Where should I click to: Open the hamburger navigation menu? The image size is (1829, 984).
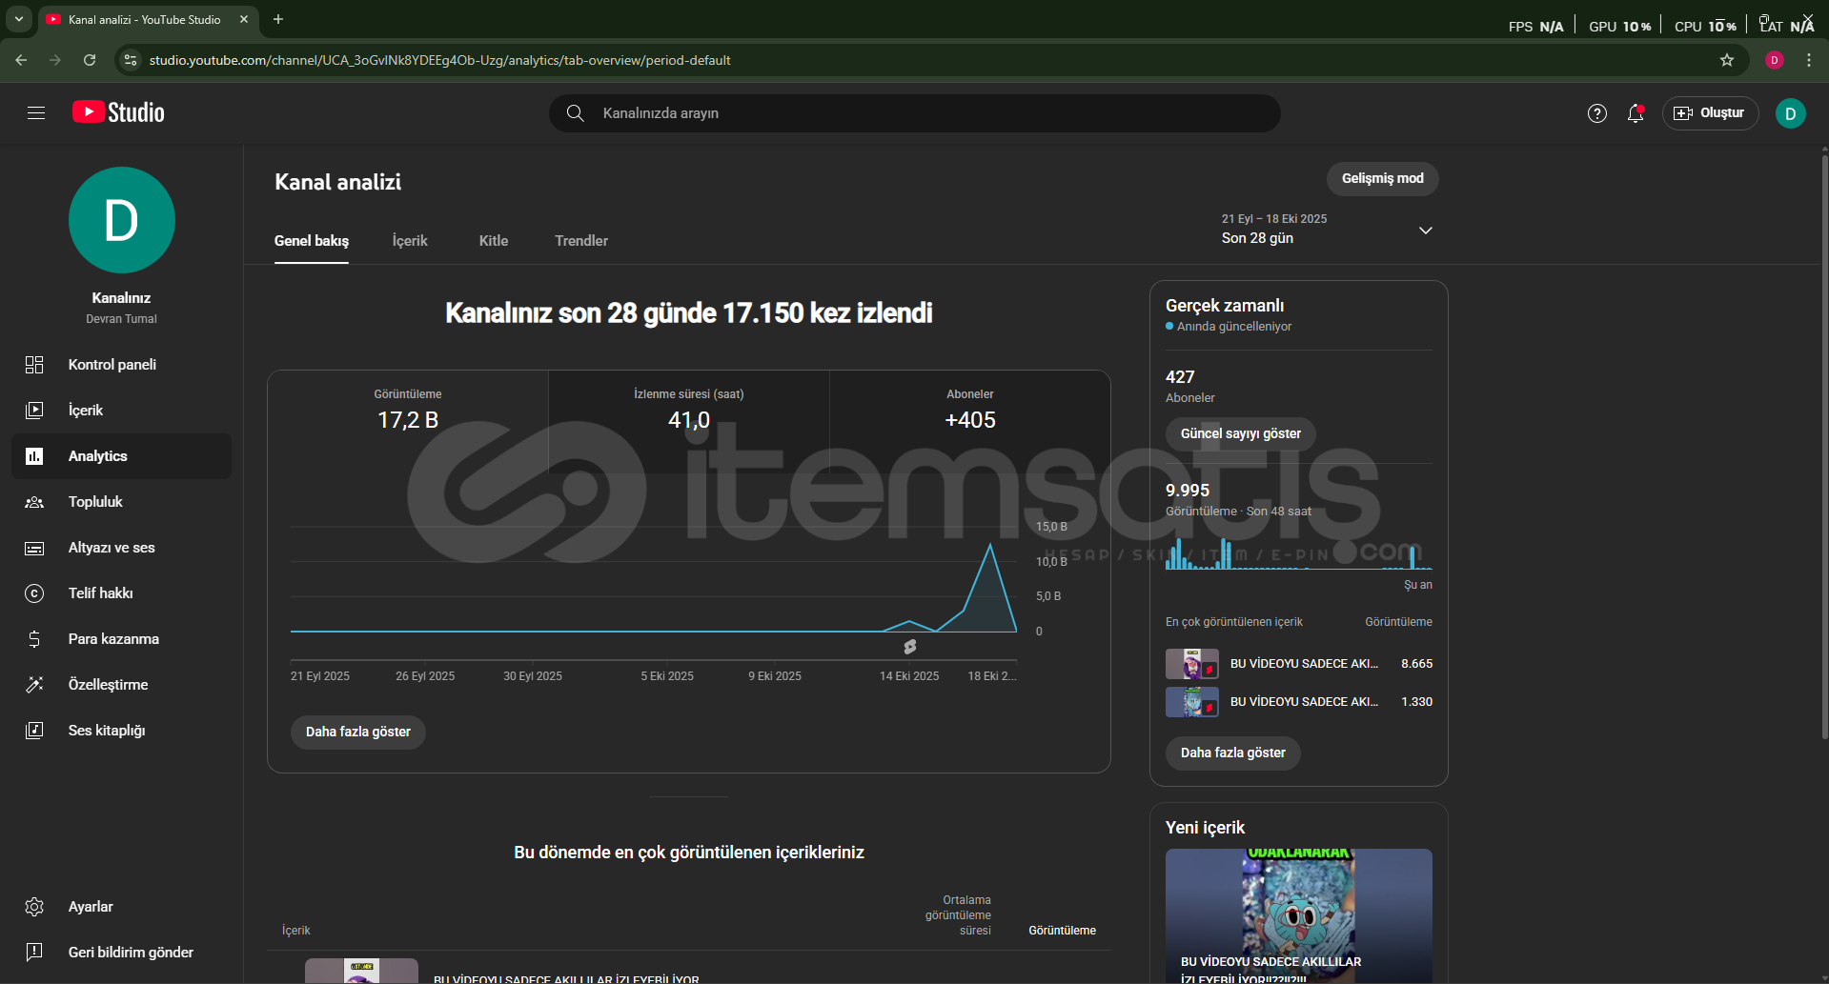click(x=36, y=113)
